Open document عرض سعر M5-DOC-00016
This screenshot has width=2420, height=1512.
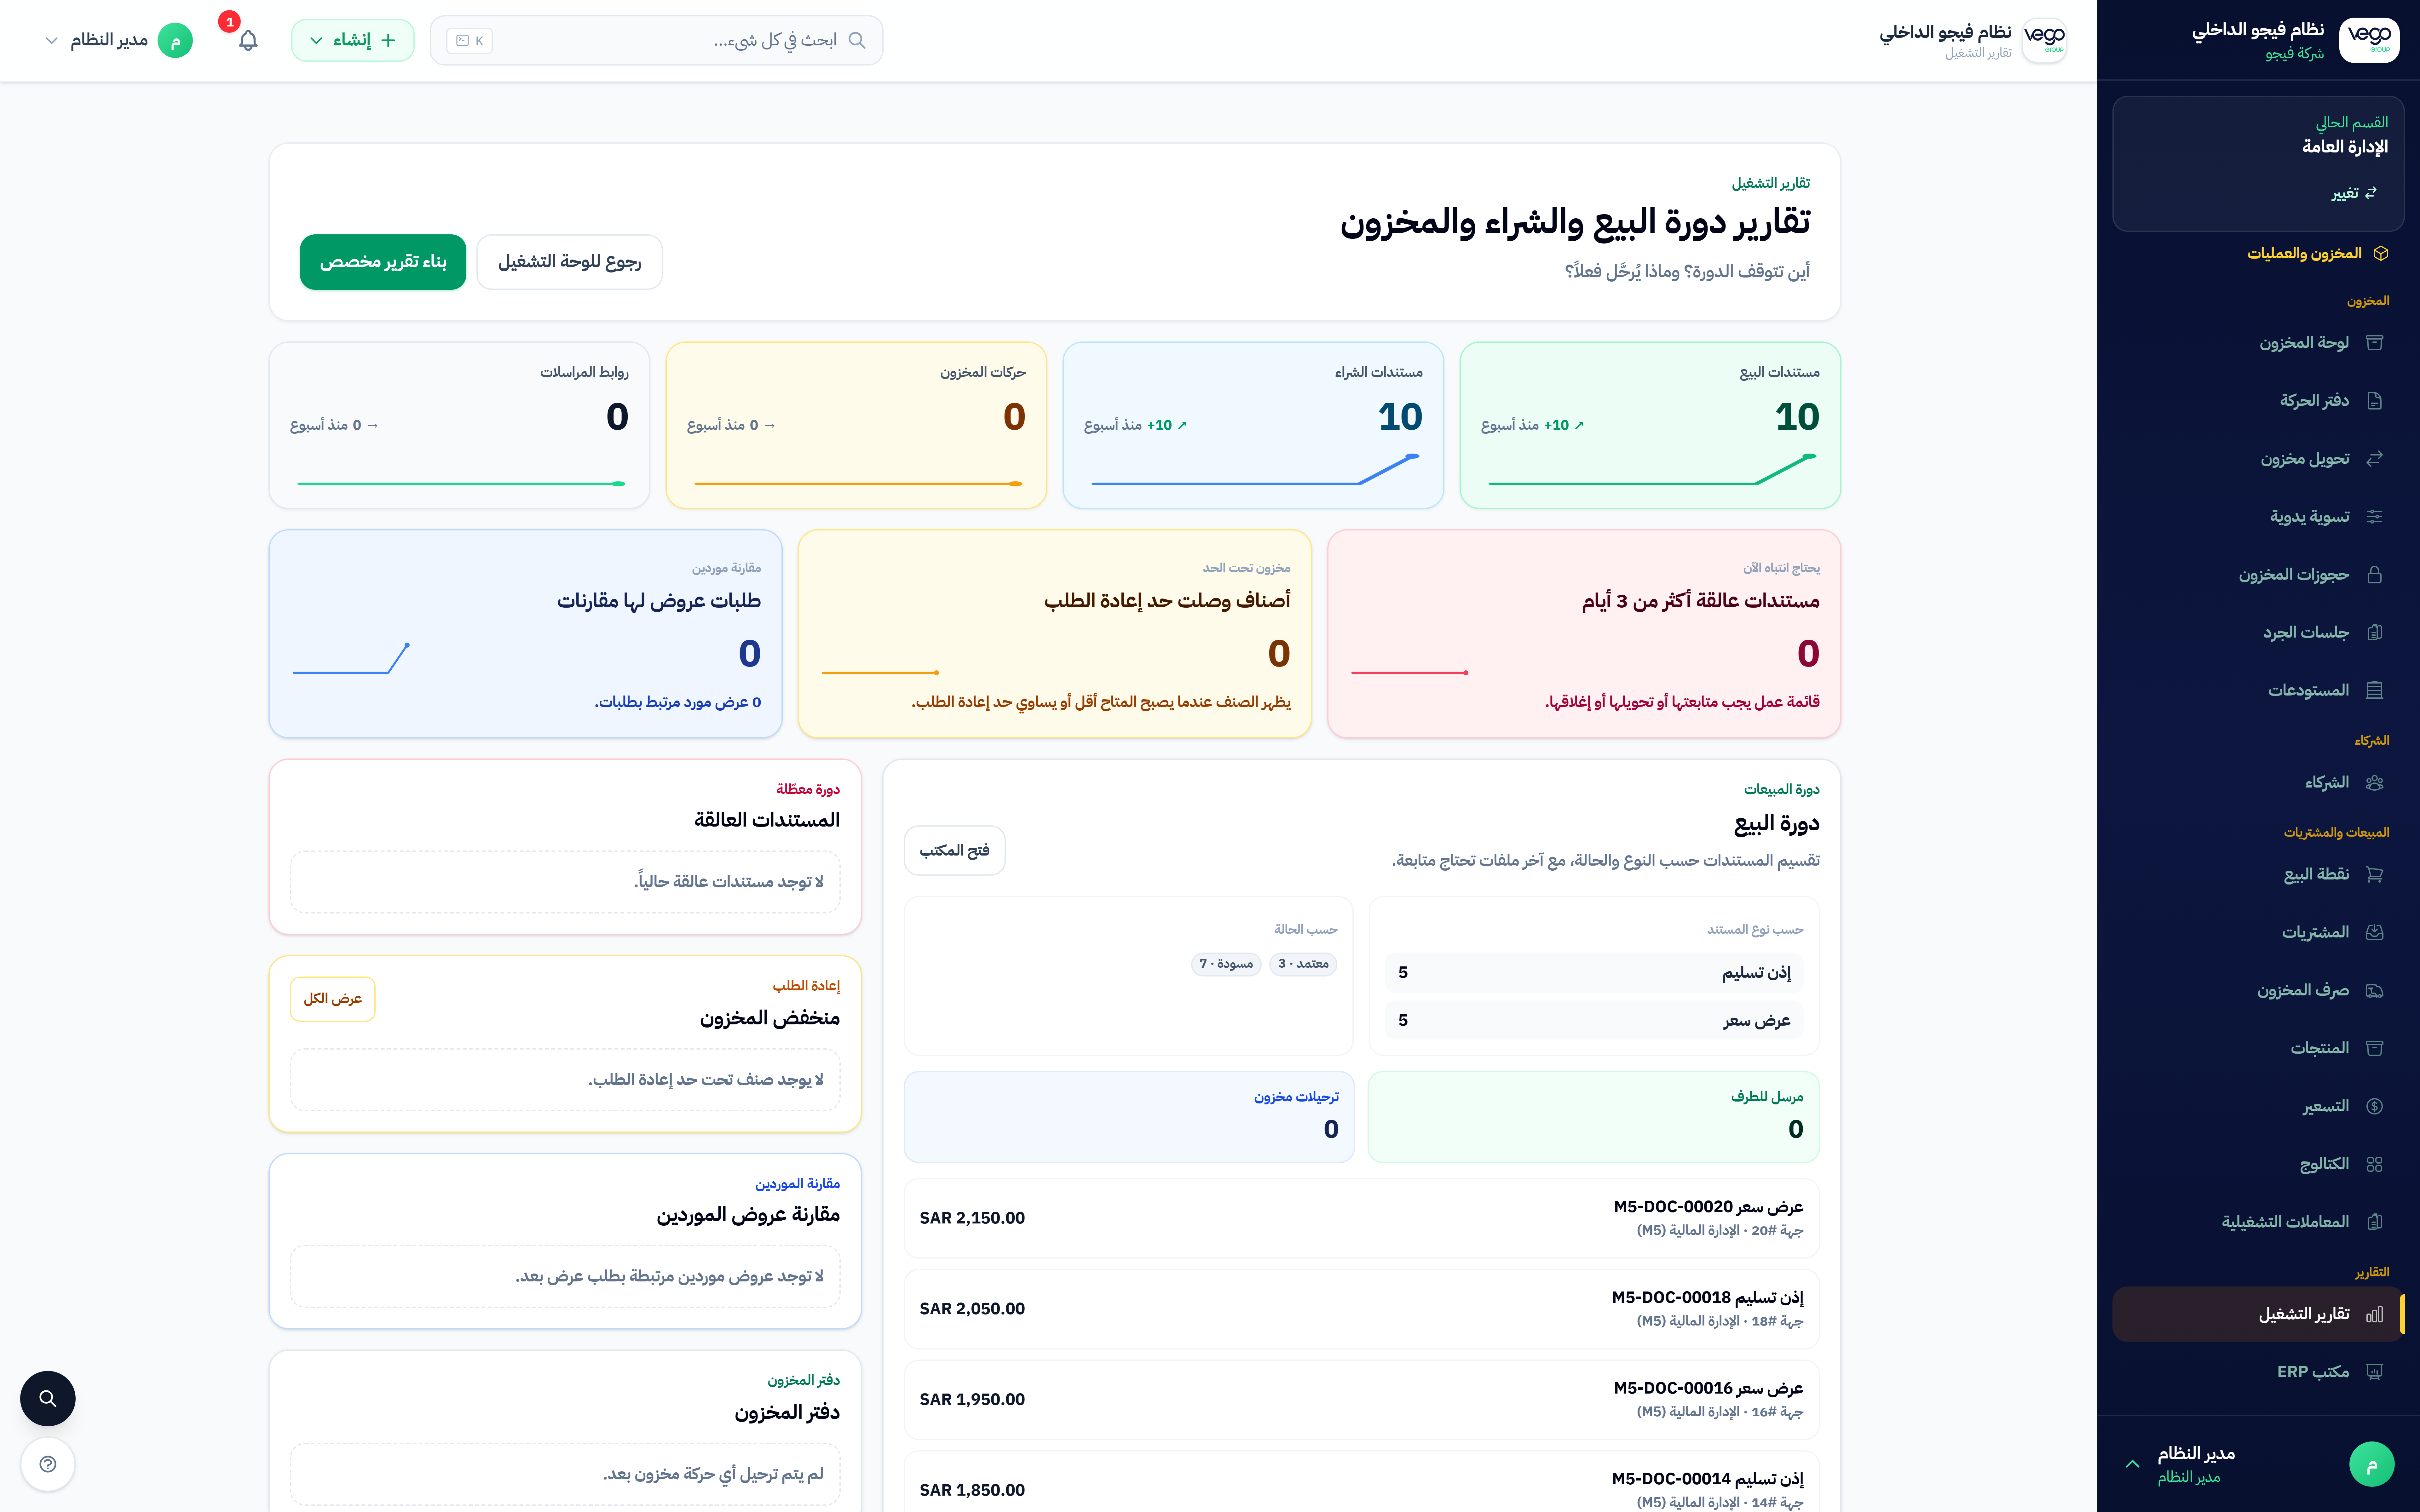[x=1361, y=1400]
